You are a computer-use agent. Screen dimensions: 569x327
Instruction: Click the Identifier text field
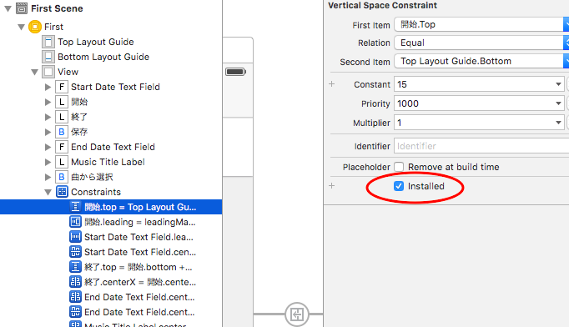[x=481, y=146]
